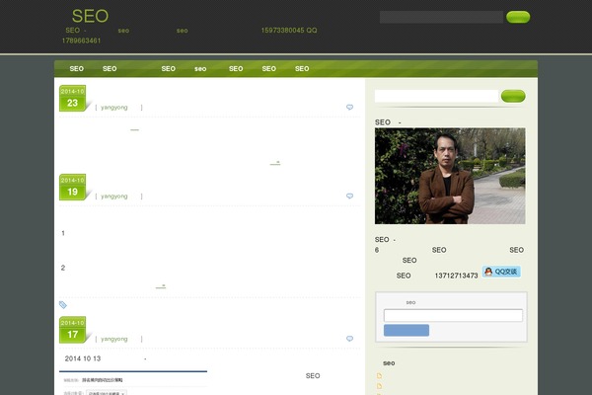Viewport: 592px width, 395px height.
Task: Open comments bubble on October 19 post
Action: click(349, 197)
